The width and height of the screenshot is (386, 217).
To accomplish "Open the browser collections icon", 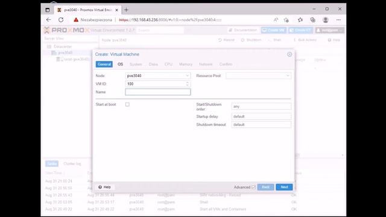I will [x=312, y=20].
